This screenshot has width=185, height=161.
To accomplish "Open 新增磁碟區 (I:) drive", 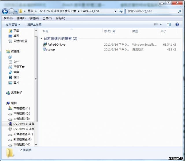I will (23, 139).
